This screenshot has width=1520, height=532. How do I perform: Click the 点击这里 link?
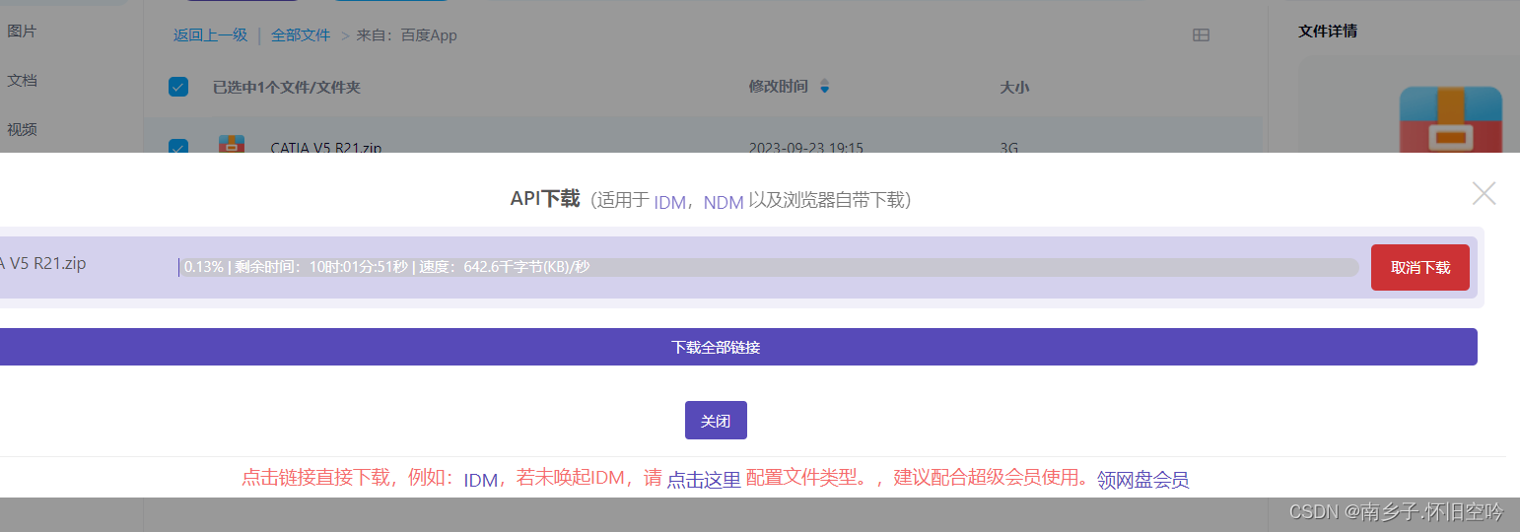pos(704,480)
